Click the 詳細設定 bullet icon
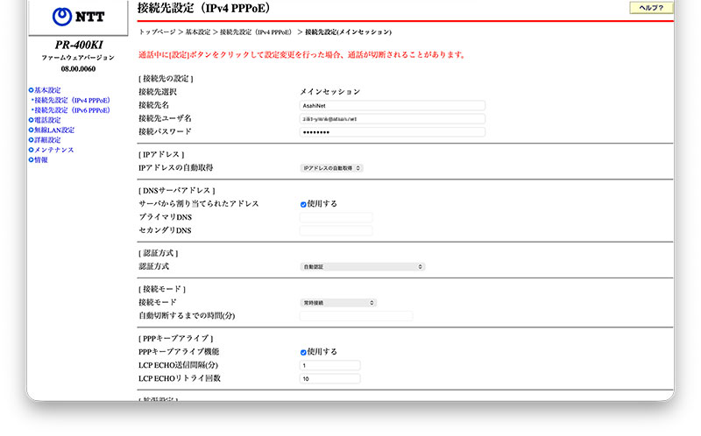The image size is (701, 436). point(31,140)
